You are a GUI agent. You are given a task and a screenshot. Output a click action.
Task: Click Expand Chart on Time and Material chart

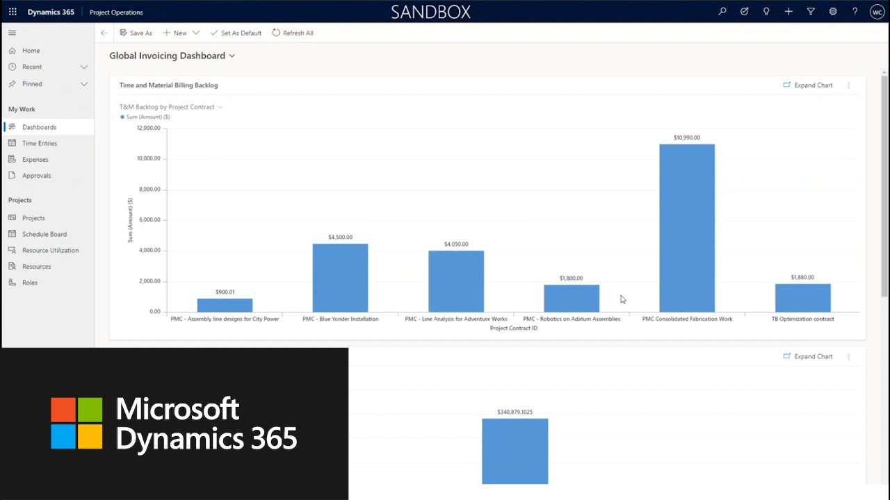pos(807,85)
